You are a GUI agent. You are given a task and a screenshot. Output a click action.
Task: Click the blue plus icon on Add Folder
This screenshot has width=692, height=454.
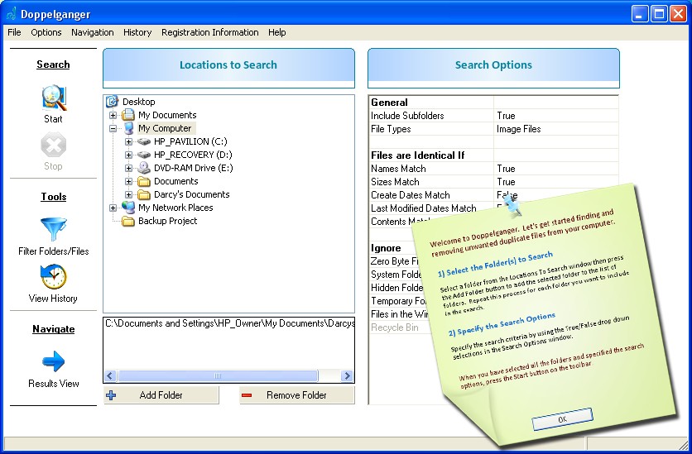[111, 395]
